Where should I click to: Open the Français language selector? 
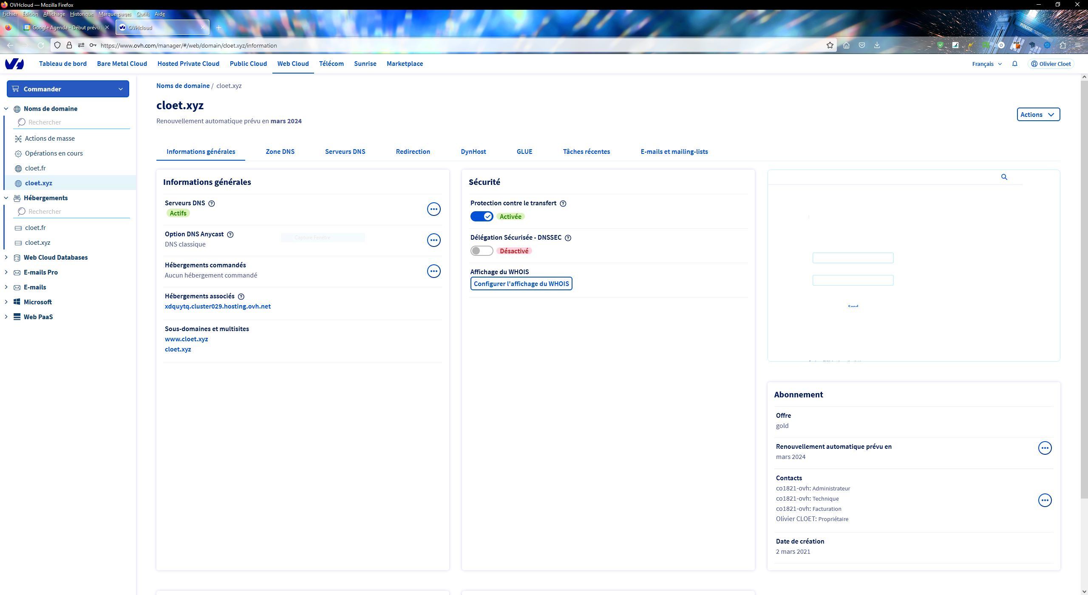coord(986,64)
